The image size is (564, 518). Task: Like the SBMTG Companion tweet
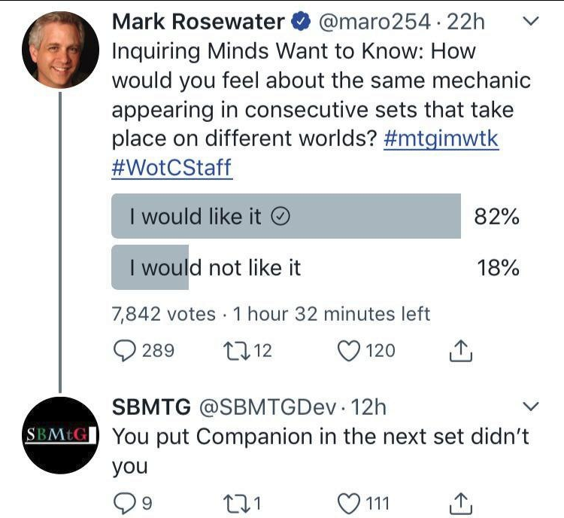[347, 502]
